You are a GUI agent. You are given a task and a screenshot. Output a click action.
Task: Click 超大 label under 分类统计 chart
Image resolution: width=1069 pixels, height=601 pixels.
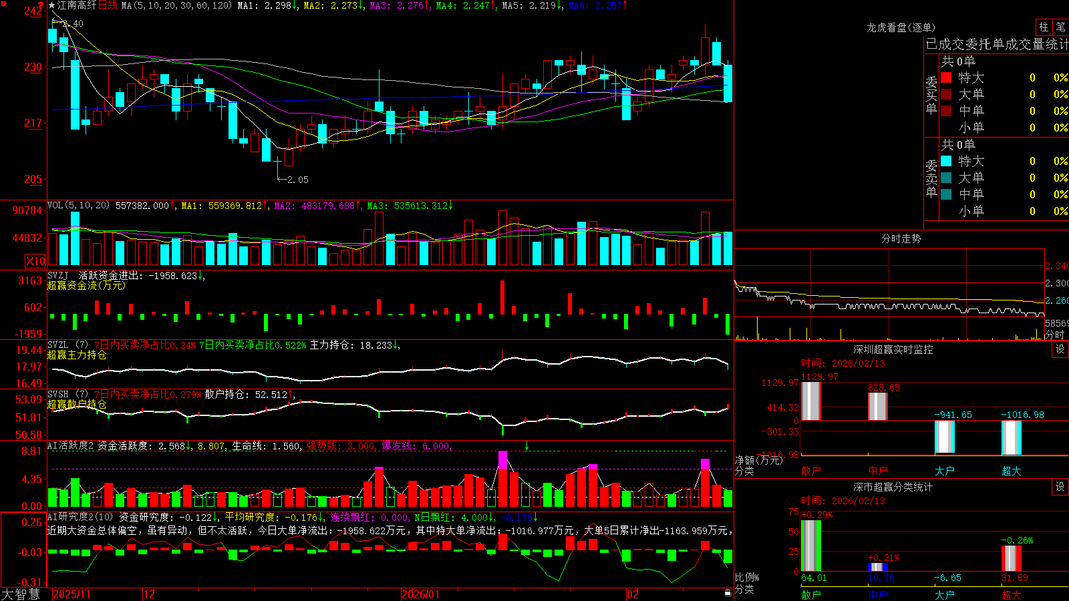[x=1012, y=594]
